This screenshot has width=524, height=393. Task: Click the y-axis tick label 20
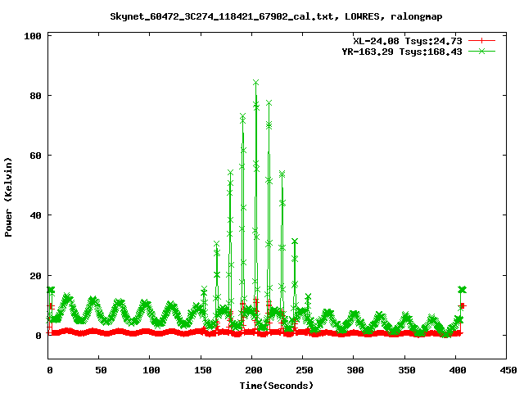coord(35,276)
